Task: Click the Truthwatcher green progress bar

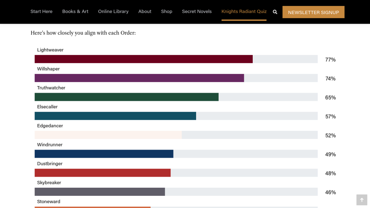Action: tap(127, 97)
